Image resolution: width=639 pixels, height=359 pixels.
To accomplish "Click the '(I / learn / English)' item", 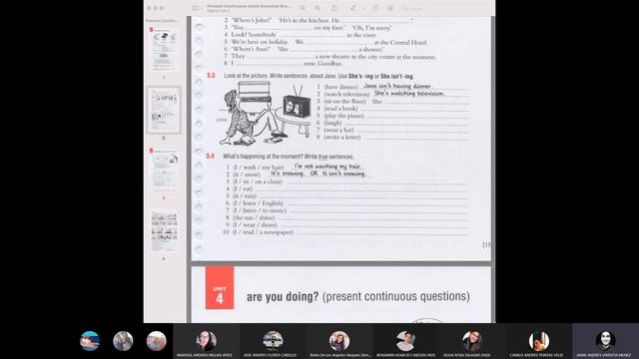I will pyautogui.click(x=258, y=203).
